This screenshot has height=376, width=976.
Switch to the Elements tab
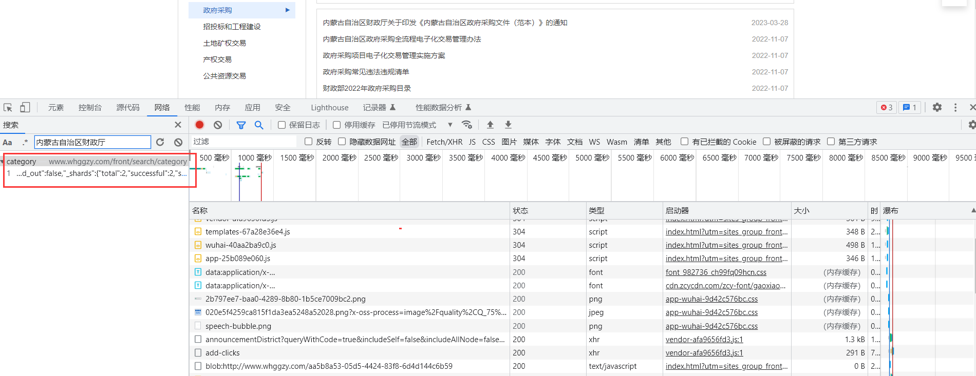(x=56, y=107)
